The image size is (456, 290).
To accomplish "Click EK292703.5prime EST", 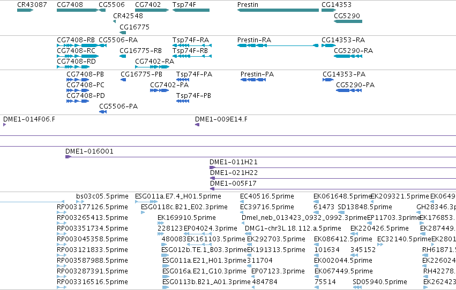I will pos(249,245).
